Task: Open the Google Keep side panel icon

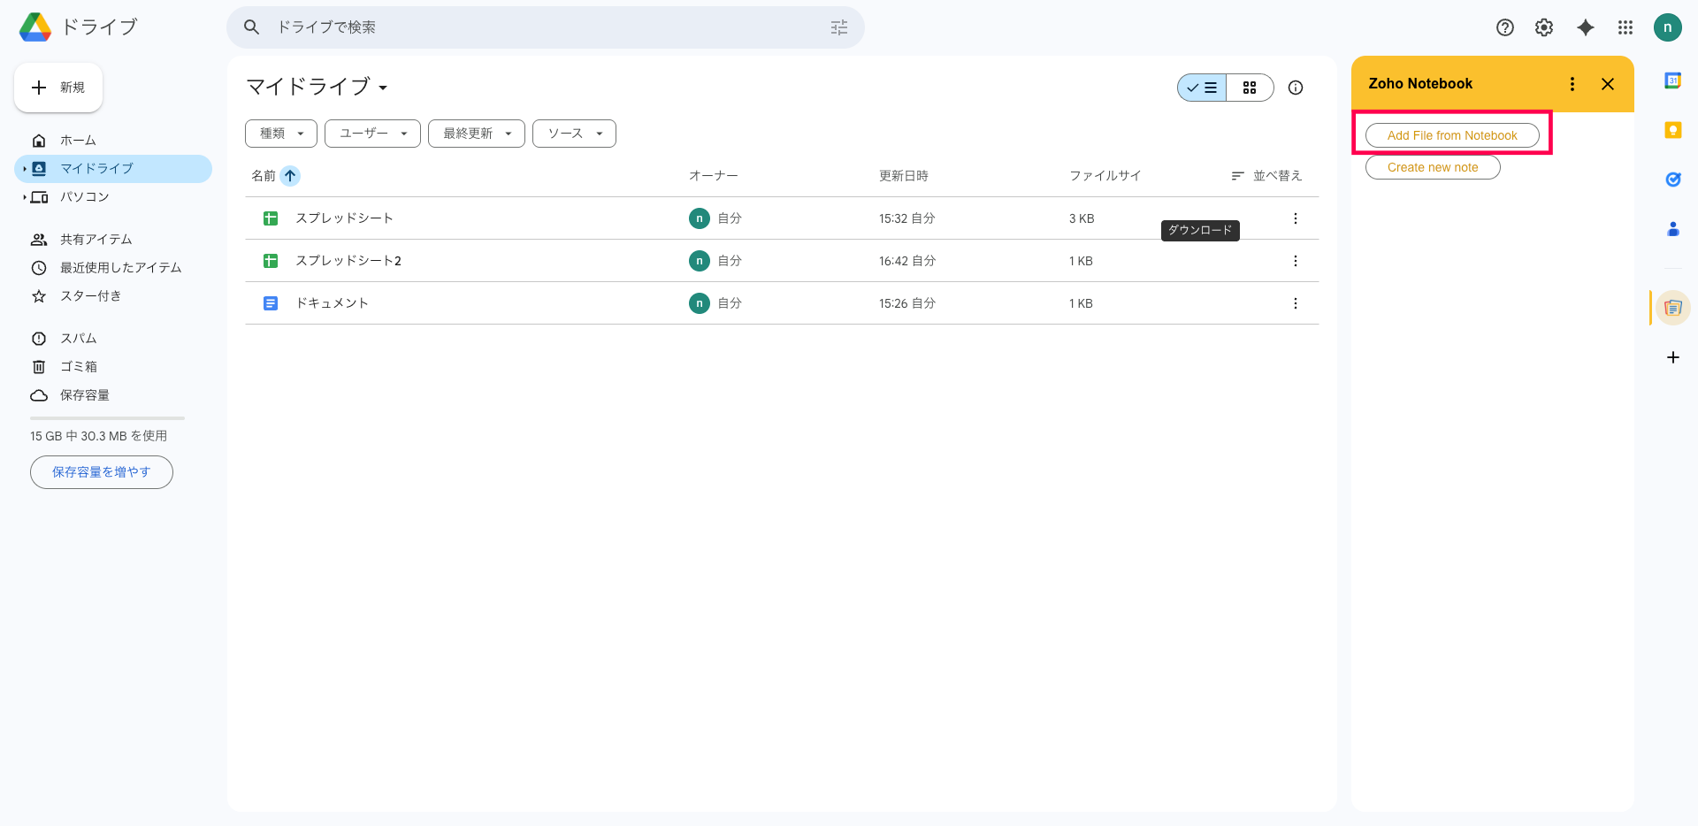Action: (x=1672, y=131)
